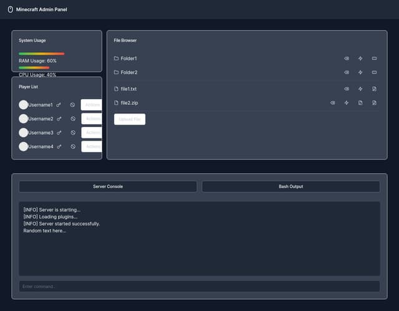
Task: Click the key icon next to Username4
Action: coord(59,146)
